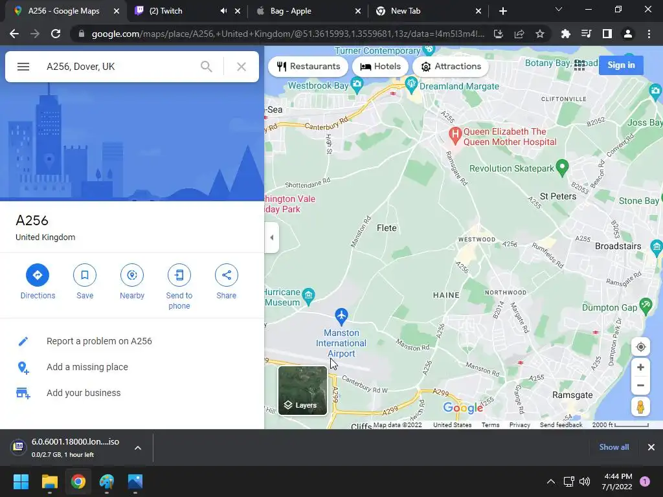
Task: Close the downloads bar
Action: coord(651,447)
